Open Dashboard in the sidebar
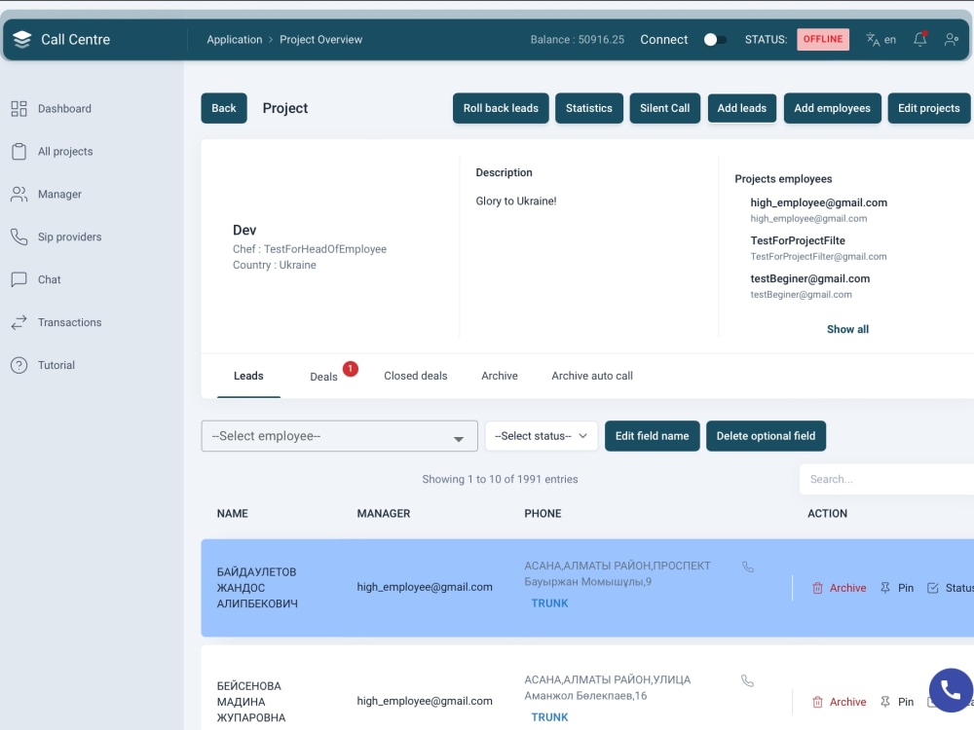974x730 pixels. click(x=64, y=109)
